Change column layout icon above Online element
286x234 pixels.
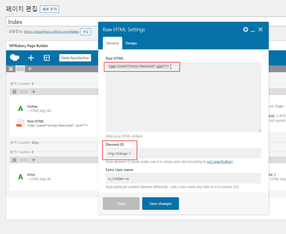[x=24, y=92]
